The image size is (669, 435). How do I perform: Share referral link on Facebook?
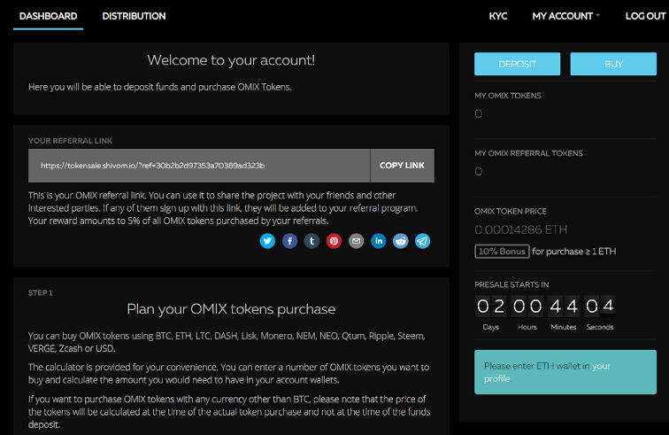[x=289, y=241]
